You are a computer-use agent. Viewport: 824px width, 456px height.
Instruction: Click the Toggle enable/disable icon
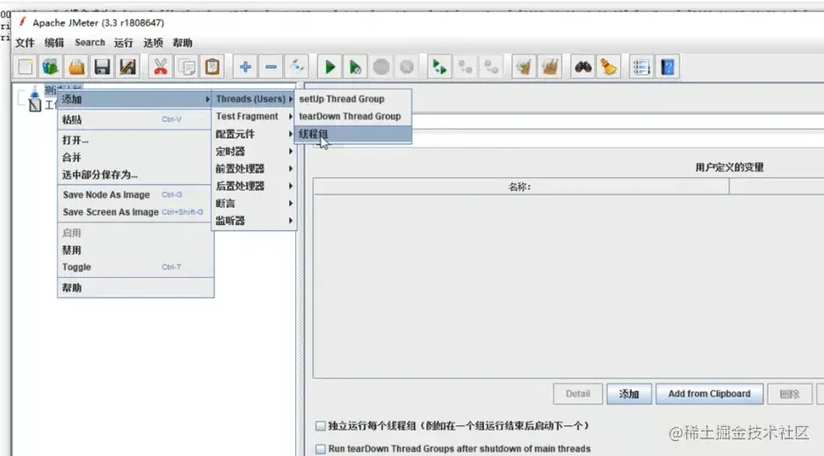click(296, 68)
